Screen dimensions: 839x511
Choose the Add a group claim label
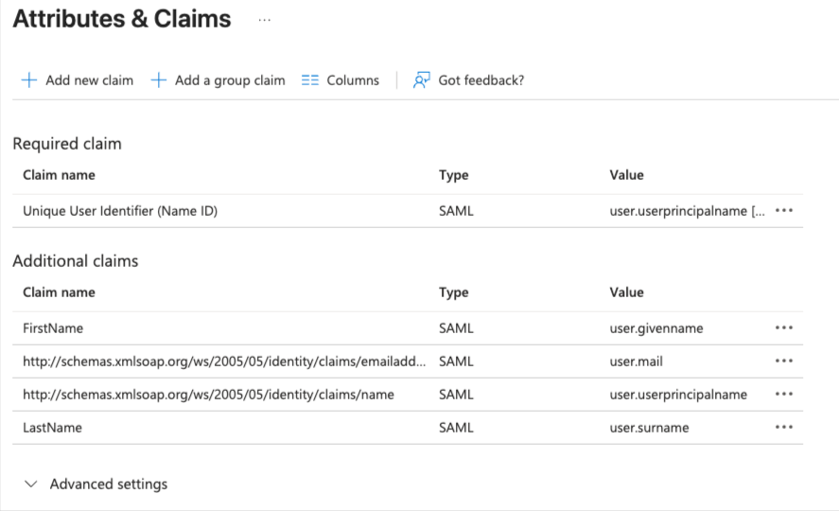click(x=230, y=80)
